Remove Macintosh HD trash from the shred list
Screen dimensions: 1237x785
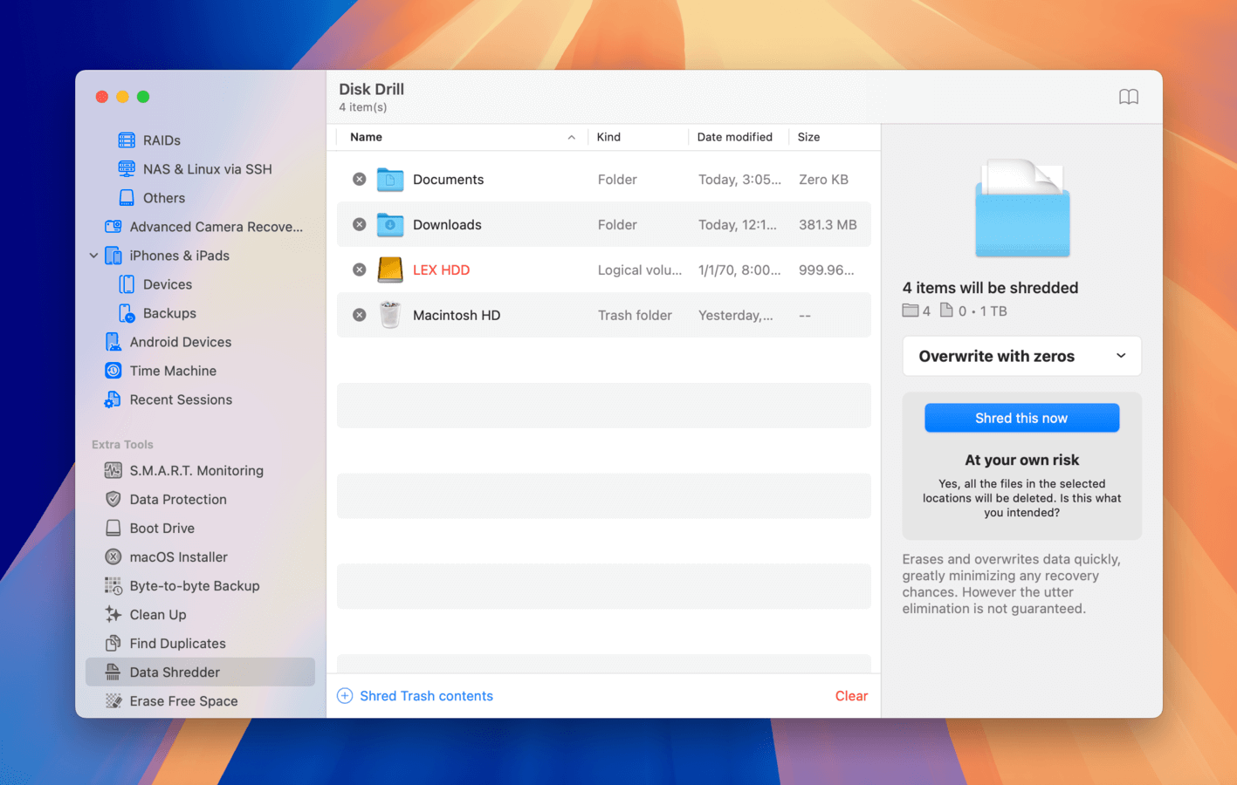coord(359,315)
